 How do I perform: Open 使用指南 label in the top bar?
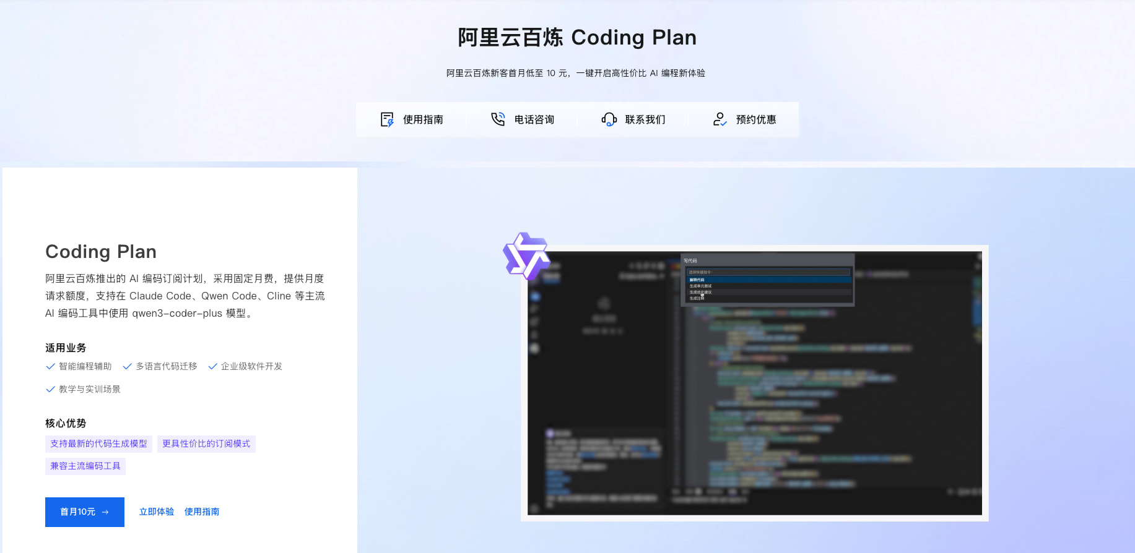point(423,119)
